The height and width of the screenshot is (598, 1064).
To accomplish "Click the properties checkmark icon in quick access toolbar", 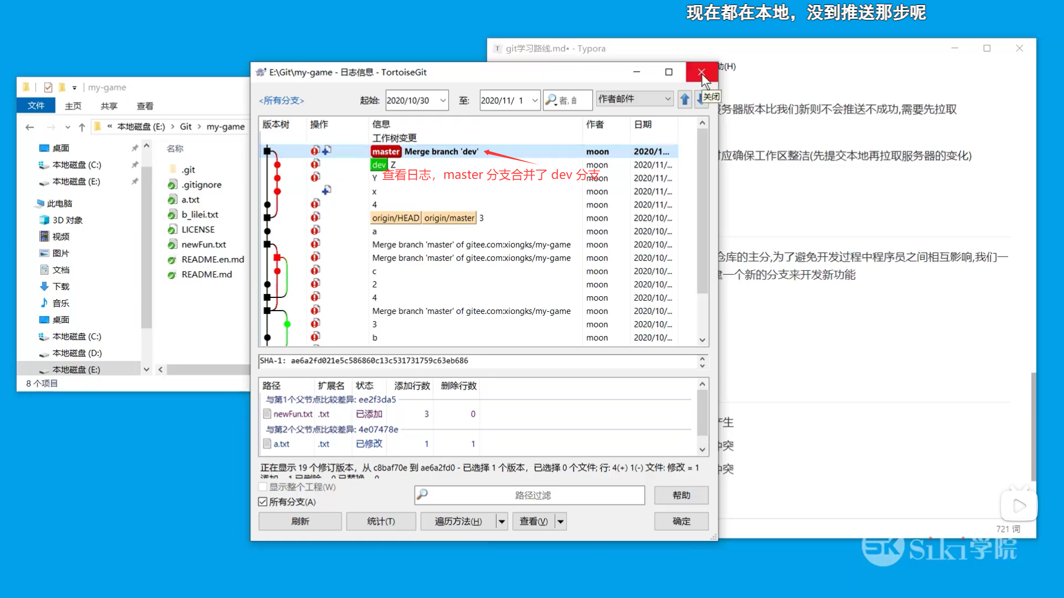I will [48, 87].
